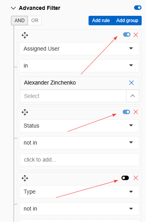
Task: Select the AND condition
Action: pos(19,21)
